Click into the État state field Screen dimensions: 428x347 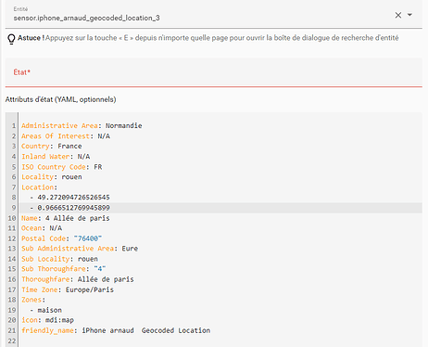[x=213, y=72]
